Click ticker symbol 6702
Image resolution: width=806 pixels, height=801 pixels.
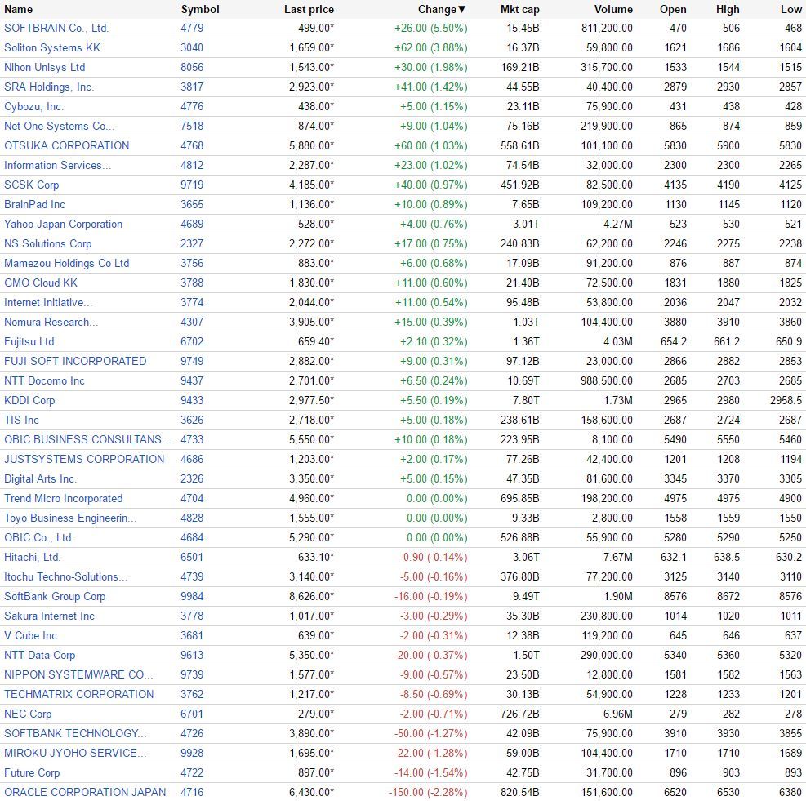click(192, 341)
